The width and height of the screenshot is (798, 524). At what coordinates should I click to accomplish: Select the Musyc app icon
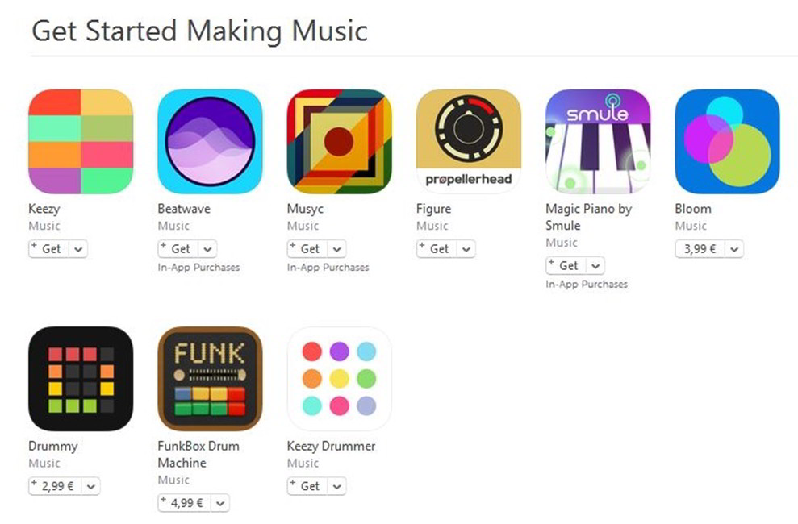point(339,141)
